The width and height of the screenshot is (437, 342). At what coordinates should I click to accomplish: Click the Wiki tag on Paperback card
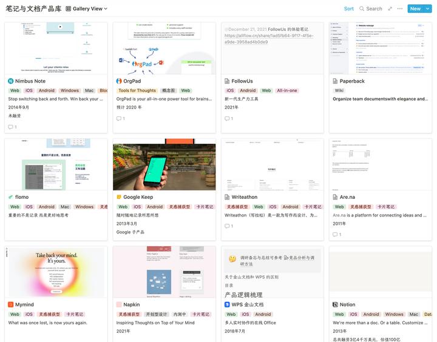pyautogui.click(x=339, y=90)
